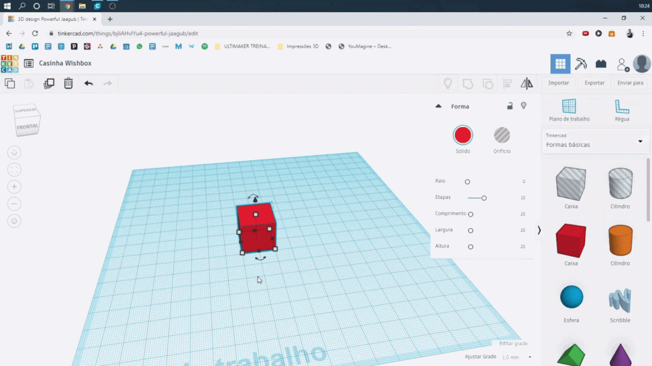Zoom in with the plus button
Image resolution: width=652 pixels, height=366 pixels.
pyautogui.click(x=14, y=187)
